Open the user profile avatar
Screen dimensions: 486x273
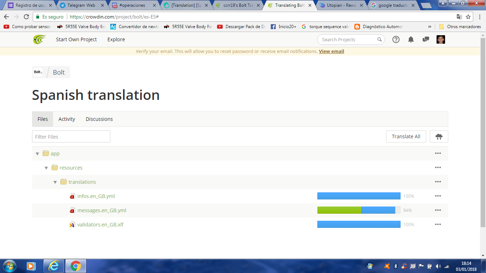point(441,39)
